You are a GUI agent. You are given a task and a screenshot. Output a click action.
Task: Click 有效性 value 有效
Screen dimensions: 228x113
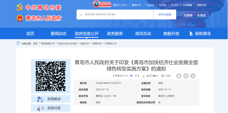pos(98,102)
